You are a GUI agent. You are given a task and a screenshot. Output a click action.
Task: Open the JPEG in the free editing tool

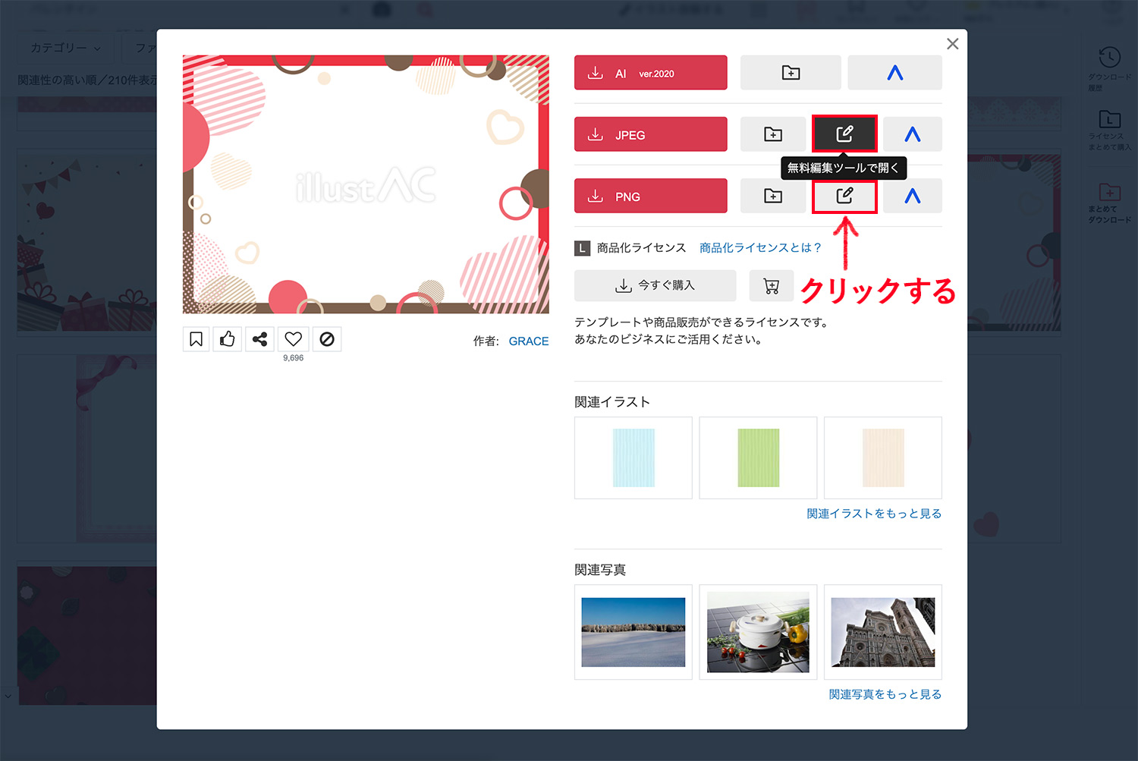(x=844, y=134)
